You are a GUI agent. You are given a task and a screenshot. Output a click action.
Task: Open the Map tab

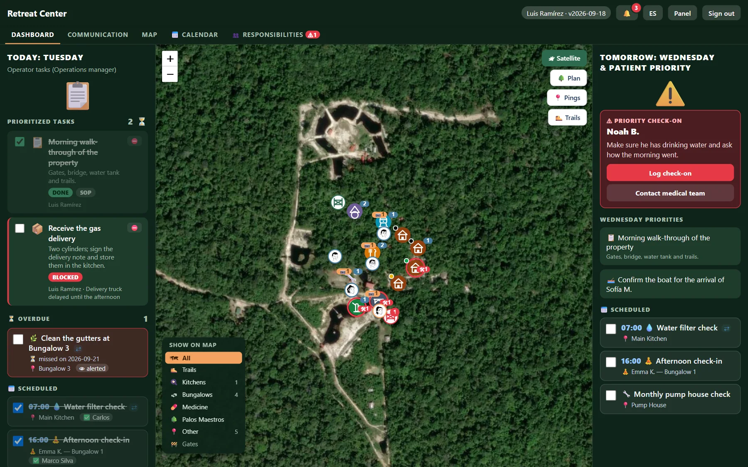pos(149,34)
